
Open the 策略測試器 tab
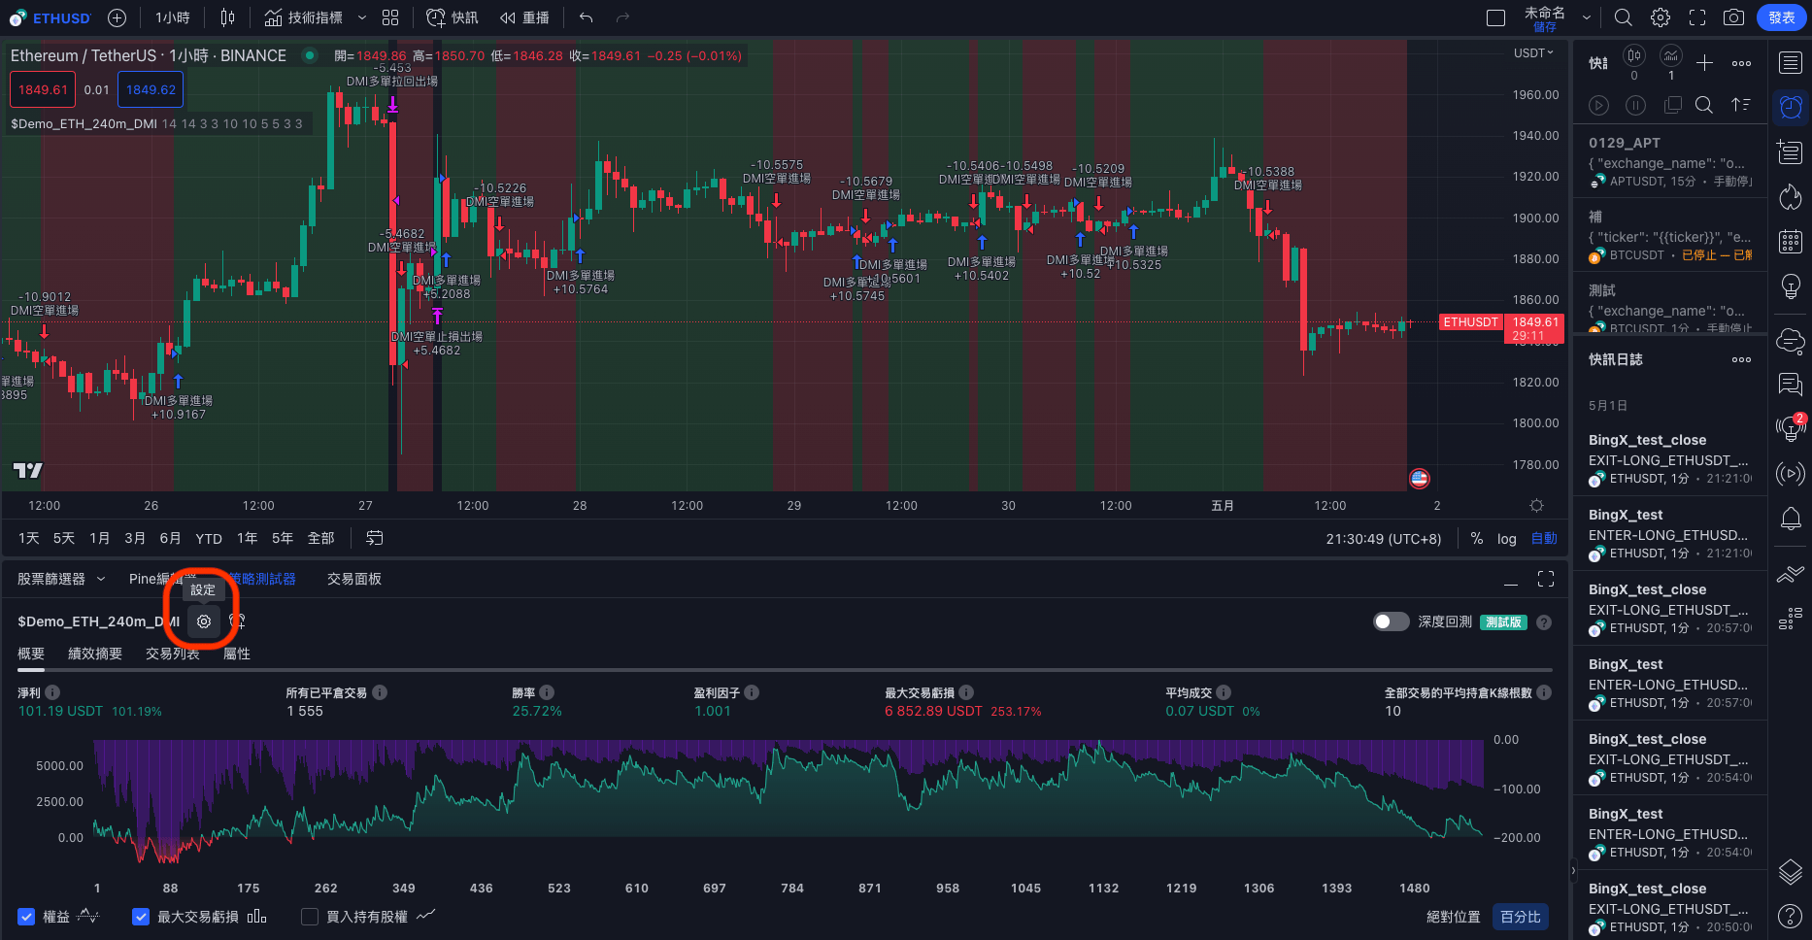point(262,579)
